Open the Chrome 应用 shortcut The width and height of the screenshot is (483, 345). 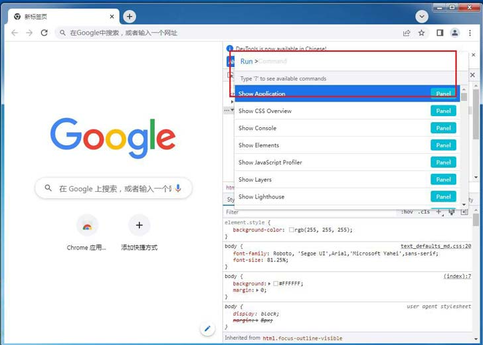(87, 233)
